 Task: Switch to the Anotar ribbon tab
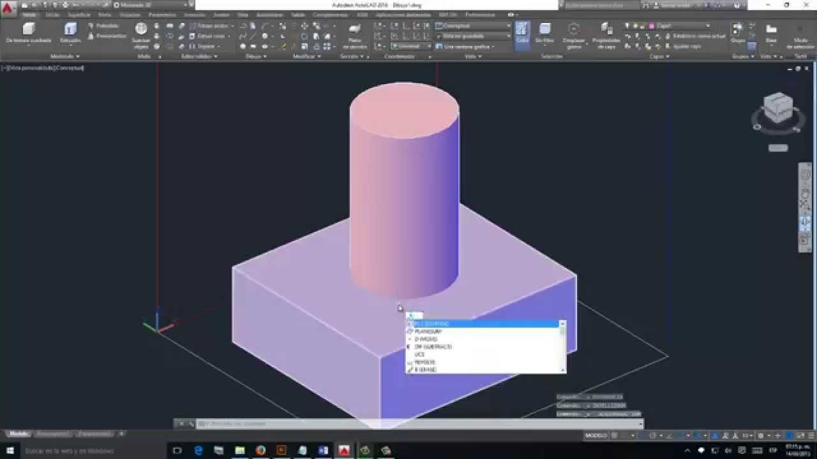[x=221, y=15]
